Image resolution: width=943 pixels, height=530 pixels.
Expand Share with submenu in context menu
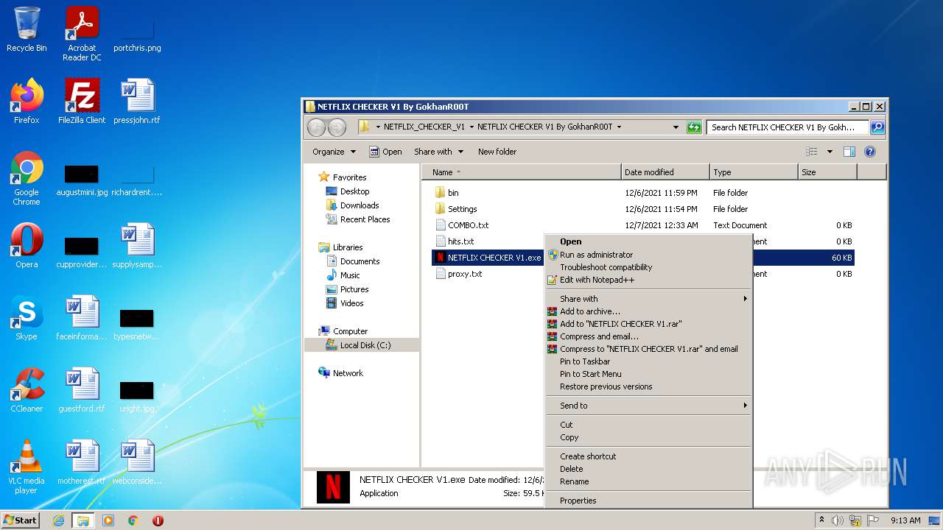click(x=648, y=299)
